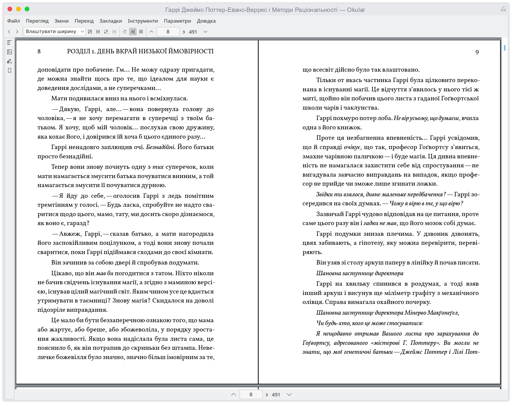Click the Back navigation arrow in toolbar
This screenshot has height=404, width=512.
pyautogui.click(x=9, y=32)
